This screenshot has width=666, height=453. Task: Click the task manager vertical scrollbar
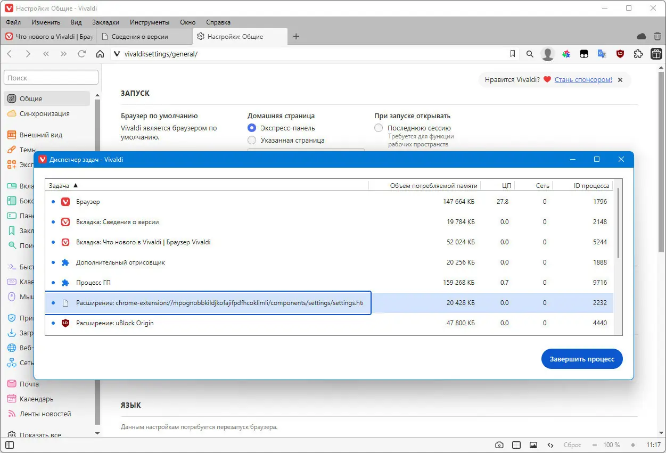618,224
